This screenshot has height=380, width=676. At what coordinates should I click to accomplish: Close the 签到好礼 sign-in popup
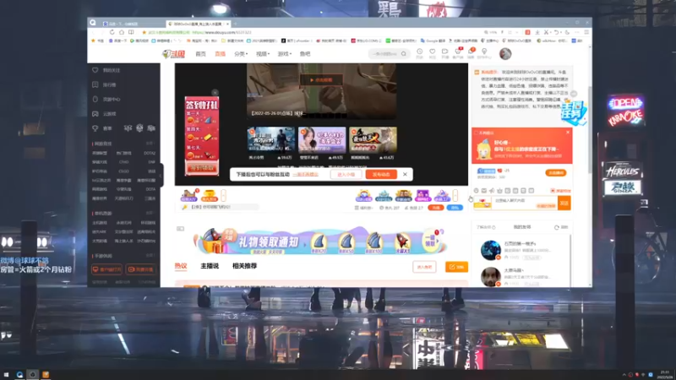[x=215, y=93]
